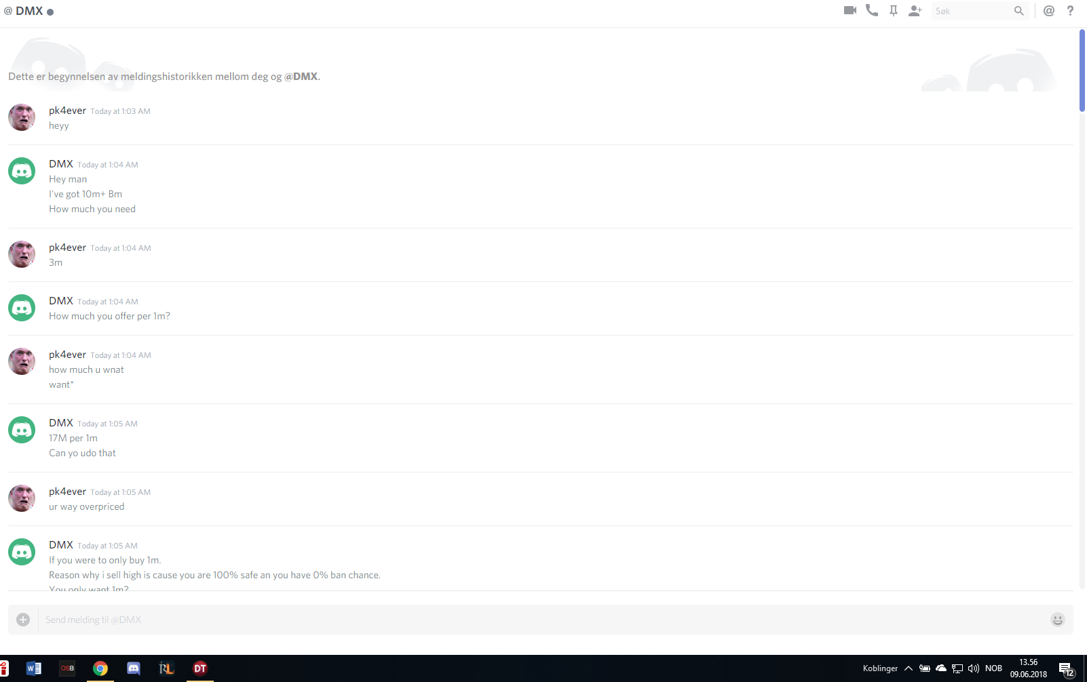Open Discord help via question mark
The image size is (1087, 682).
pos(1070,11)
